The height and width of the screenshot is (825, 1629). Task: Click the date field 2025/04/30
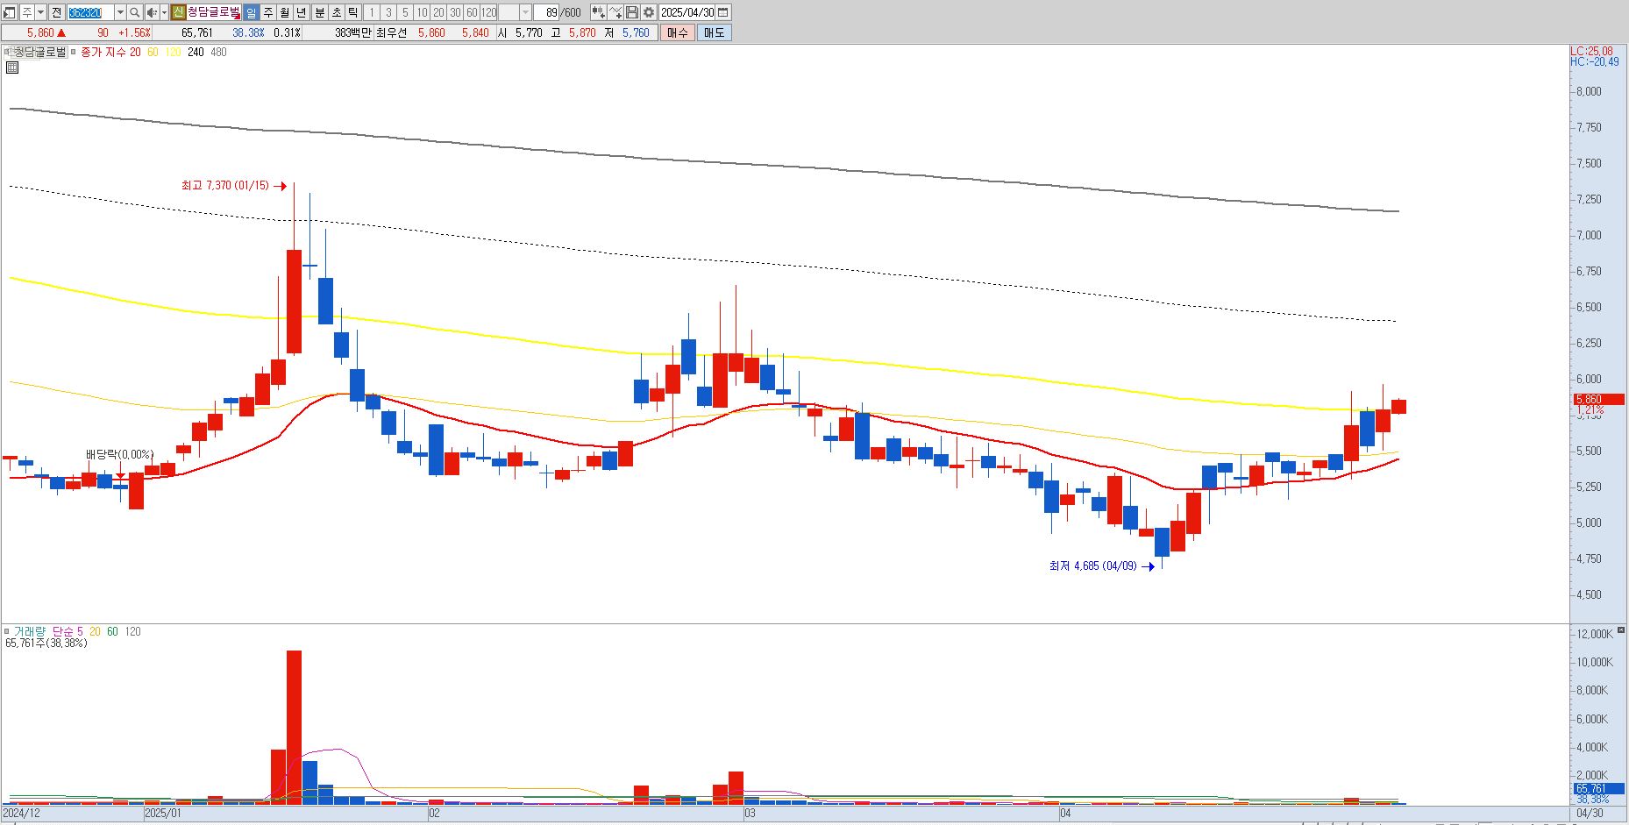tap(687, 12)
